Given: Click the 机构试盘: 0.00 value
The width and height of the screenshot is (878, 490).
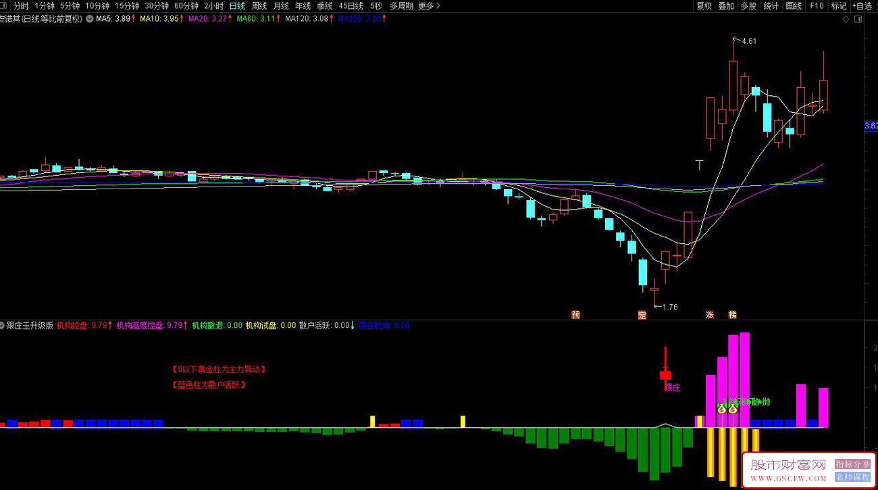Looking at the screenshot, I should [x=270, y=325].
